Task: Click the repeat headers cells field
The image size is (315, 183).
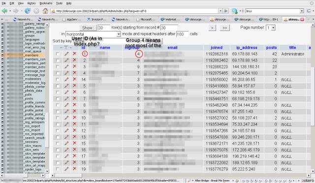Action: point(183,34)
